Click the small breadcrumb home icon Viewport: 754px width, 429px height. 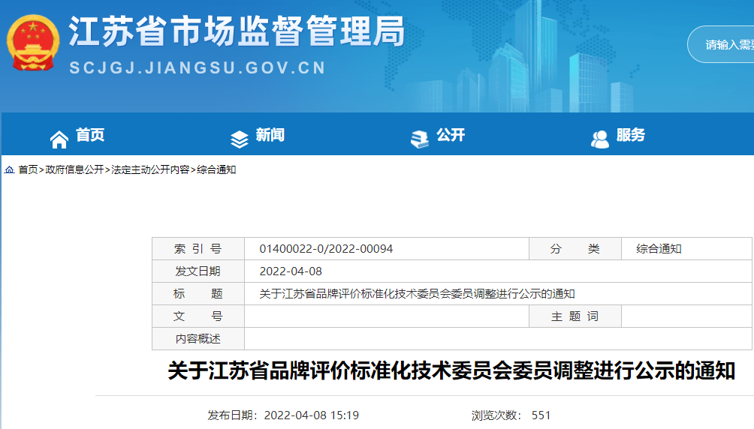coord(9,169)
